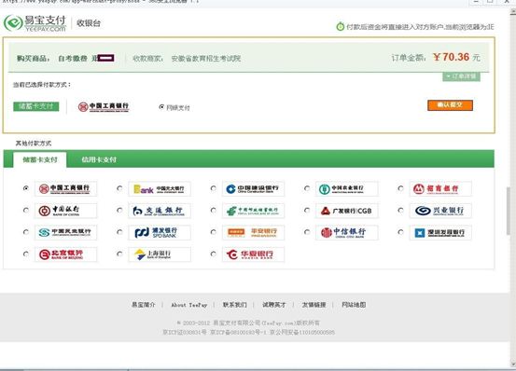This screenshot has width=516, height=371.
Task: Choose China Merchants Bank logo
Action: click(440, 188)
